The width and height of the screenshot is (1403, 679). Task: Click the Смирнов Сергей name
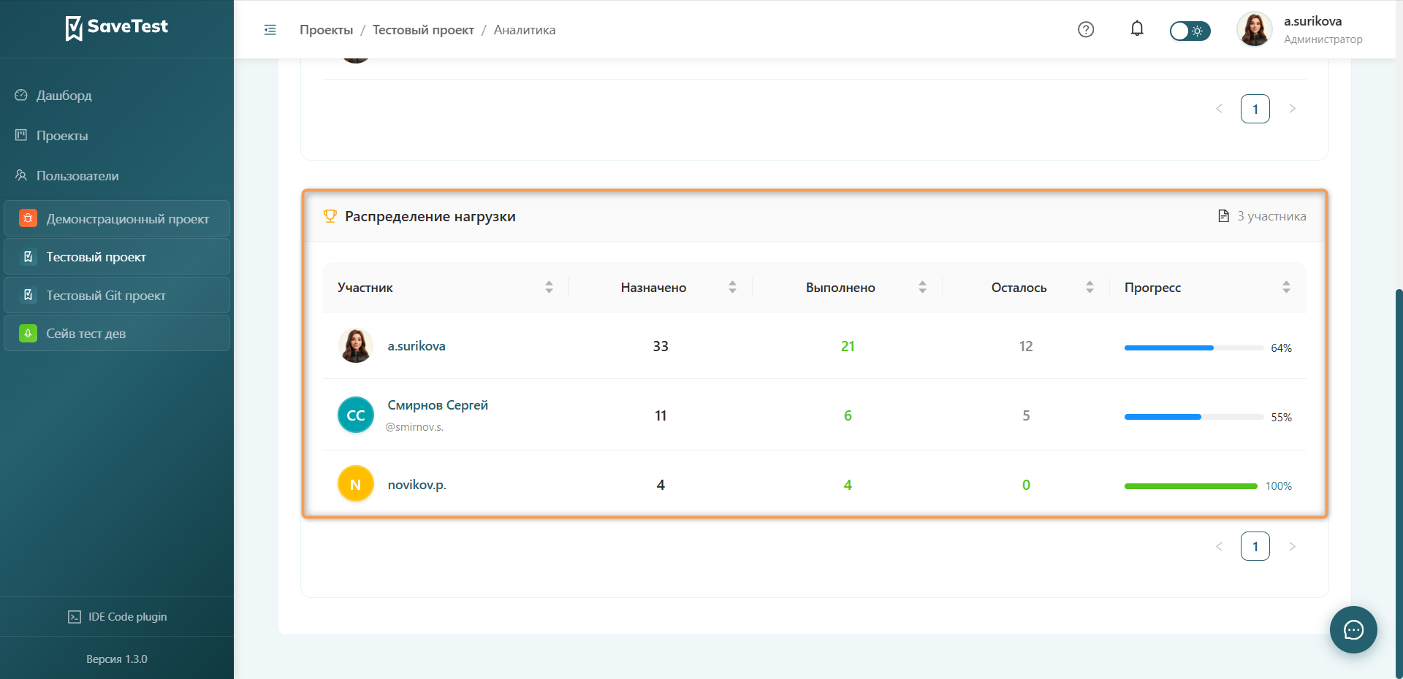tap(438, 405)
